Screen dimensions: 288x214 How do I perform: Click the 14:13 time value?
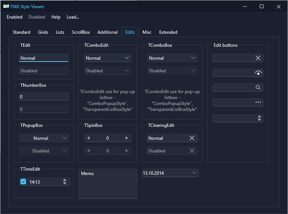click(x=35, y=182)
